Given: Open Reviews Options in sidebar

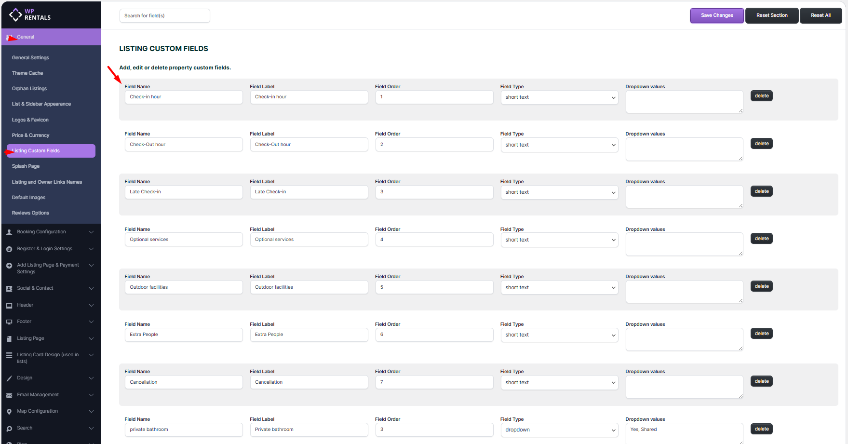Looking at the screenshot, I should coord(30,213).
